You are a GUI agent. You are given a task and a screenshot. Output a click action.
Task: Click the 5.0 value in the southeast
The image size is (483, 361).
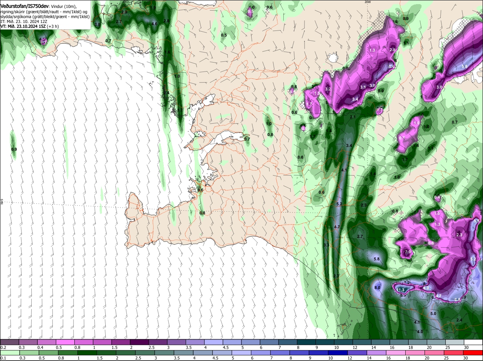(x=433, y=314)
